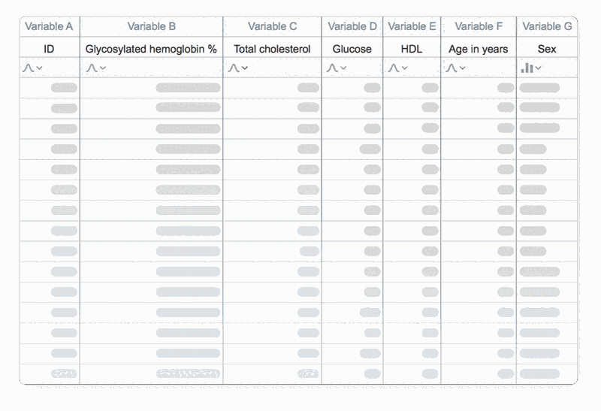Viewport: 601px width, 411px height.
Task: Select the Variable C column header
Action: [272, 26]
